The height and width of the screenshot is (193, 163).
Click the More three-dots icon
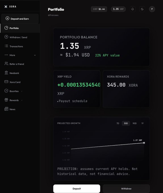click(6, 55)
